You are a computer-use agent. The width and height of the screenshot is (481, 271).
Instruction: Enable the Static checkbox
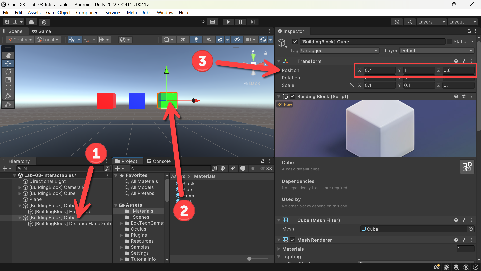click(450, 42)
